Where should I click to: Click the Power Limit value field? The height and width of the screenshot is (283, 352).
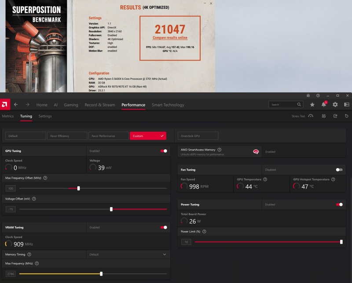186,242
